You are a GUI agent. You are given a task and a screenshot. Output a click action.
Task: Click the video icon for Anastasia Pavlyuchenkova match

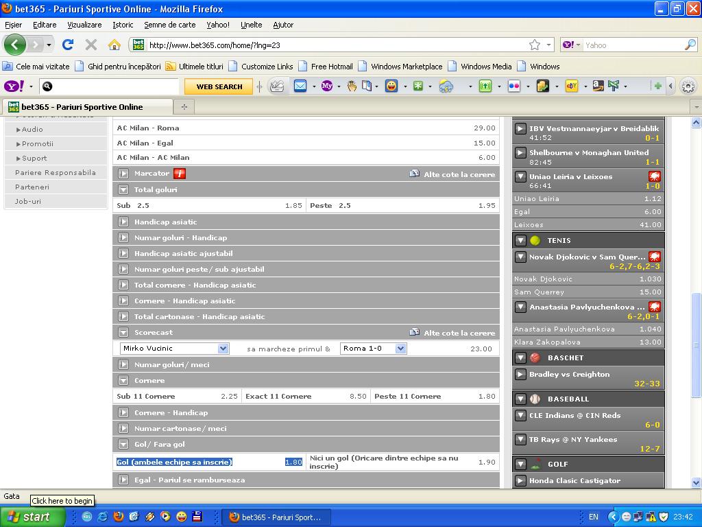point(655,307)
